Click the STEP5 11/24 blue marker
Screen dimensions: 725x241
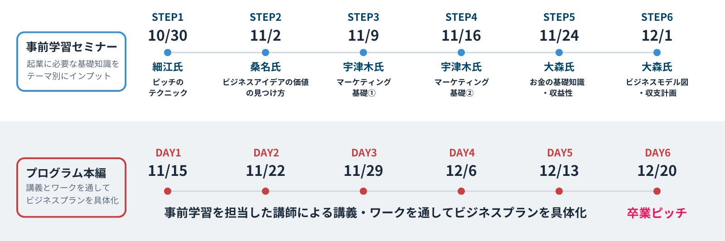[x=559, y=52]
